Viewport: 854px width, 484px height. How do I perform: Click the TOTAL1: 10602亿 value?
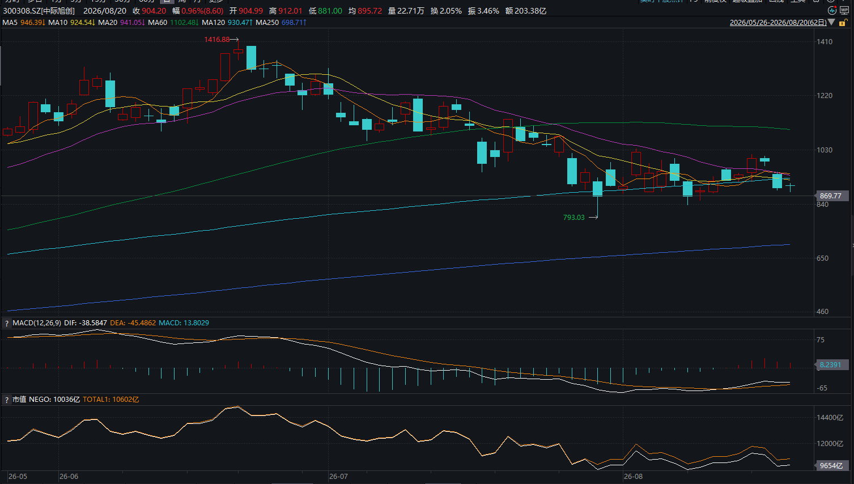(x=111, y=400)
